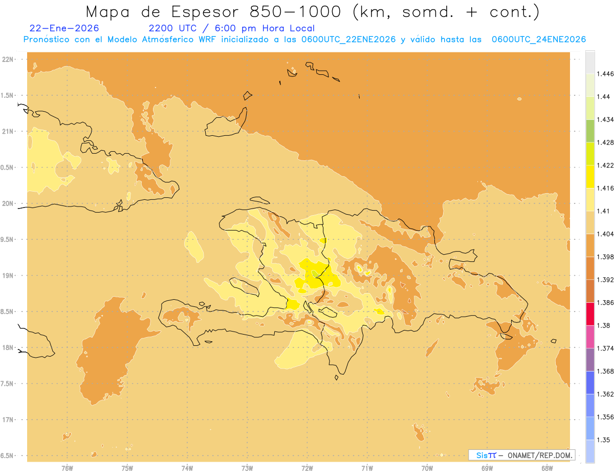Viewport: 614px width, 475px height.
Task: Click the 22N latitude label
Action: (x=9, y=59)
